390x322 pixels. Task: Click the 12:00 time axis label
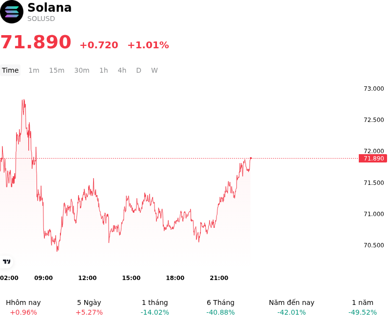click(x=87, y=278)
